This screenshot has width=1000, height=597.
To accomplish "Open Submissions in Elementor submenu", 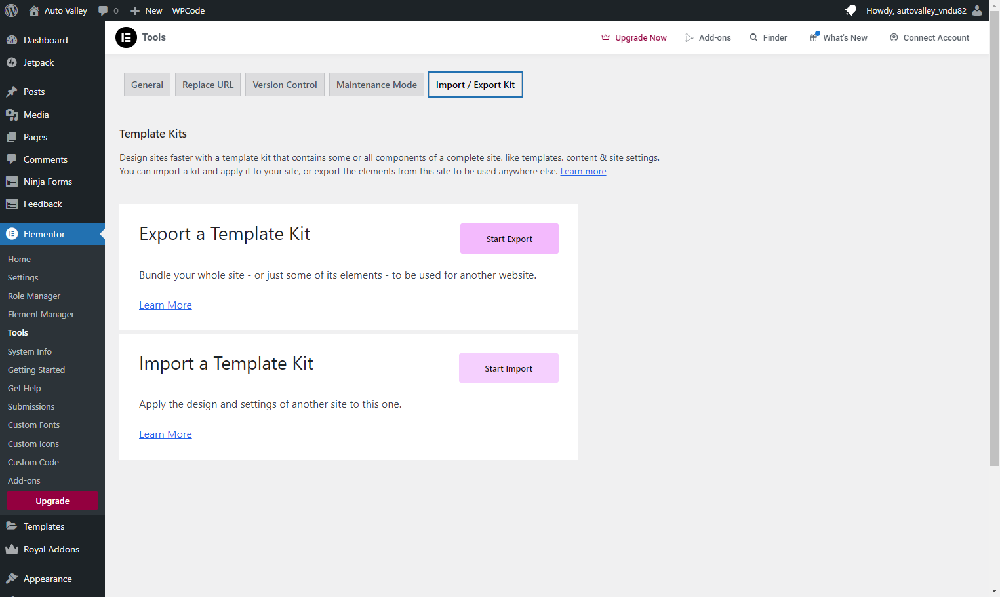I will [31, 407].
